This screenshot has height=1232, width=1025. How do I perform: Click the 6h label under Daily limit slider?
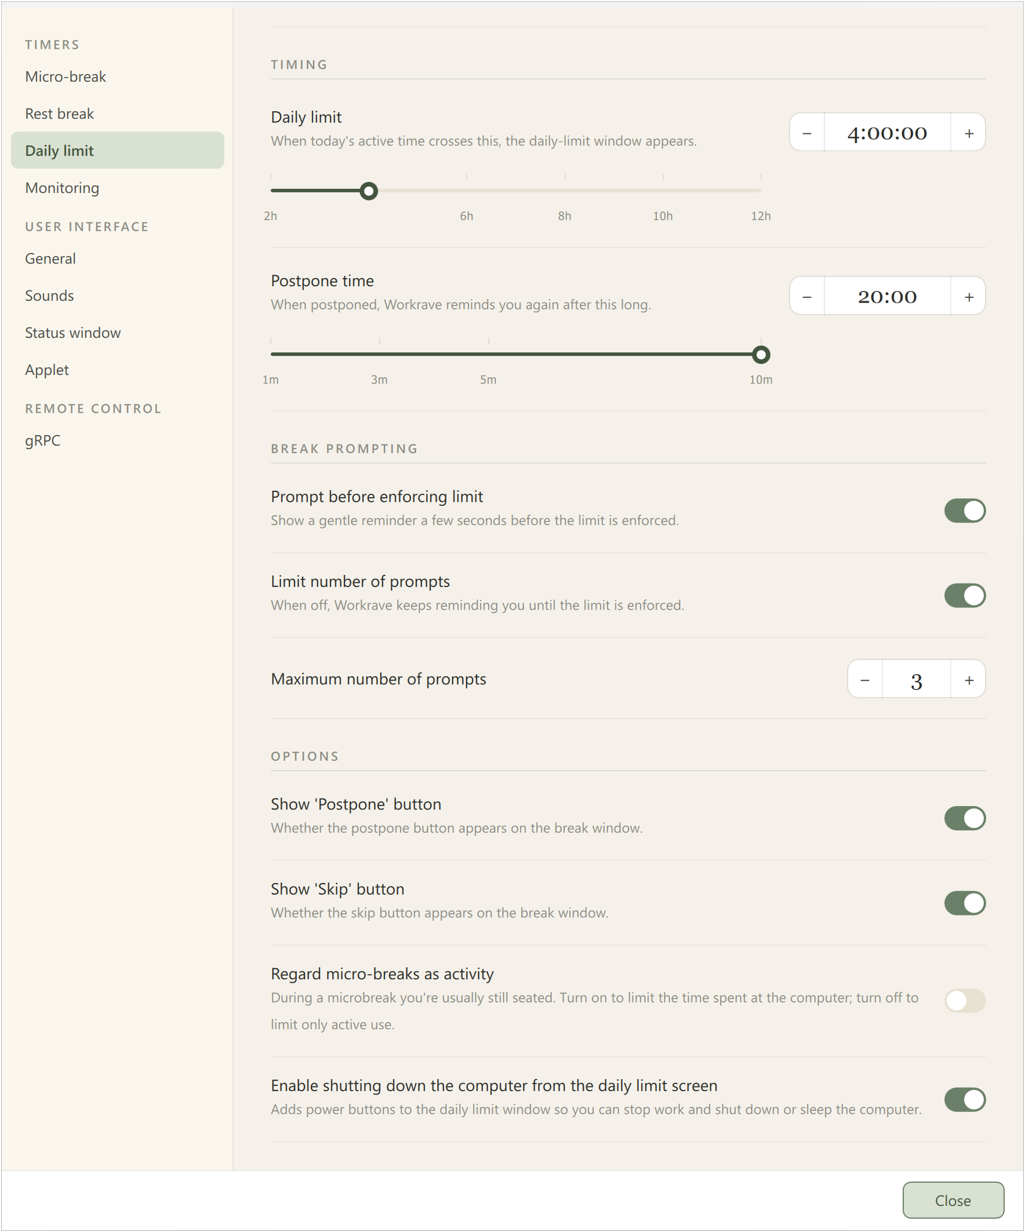pyautogui.click(x=467, y=216)
